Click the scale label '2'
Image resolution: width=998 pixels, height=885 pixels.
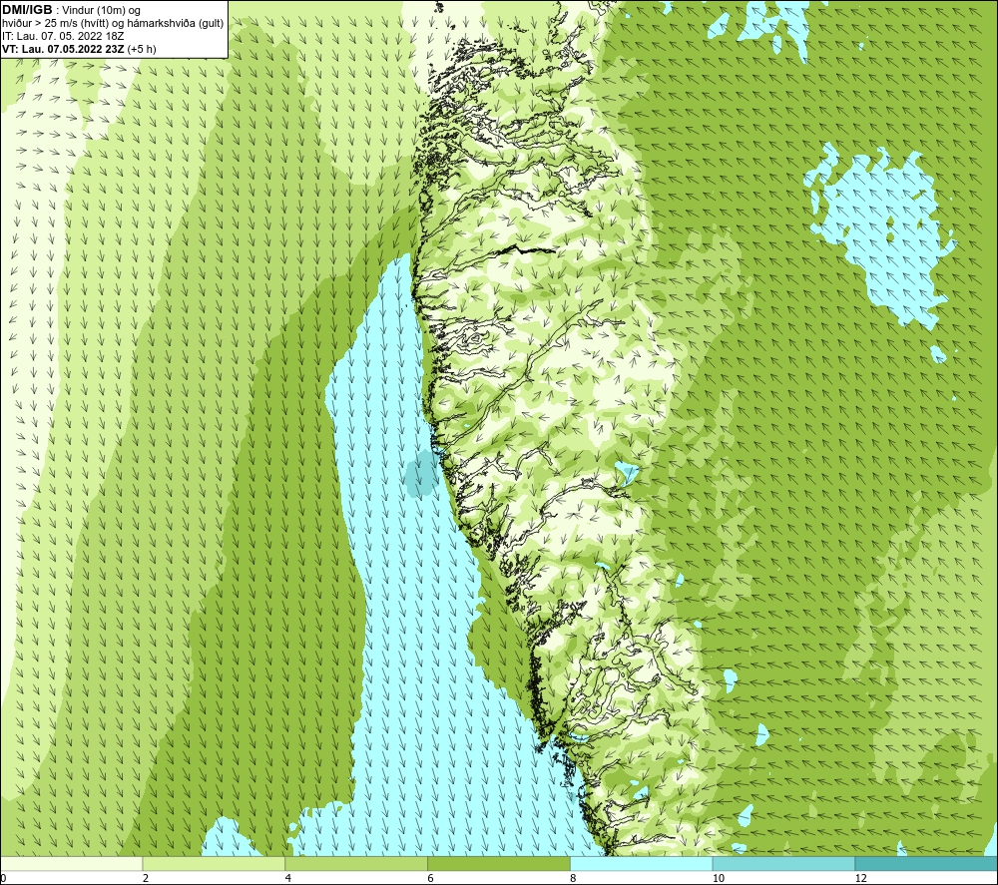[146, 878]
